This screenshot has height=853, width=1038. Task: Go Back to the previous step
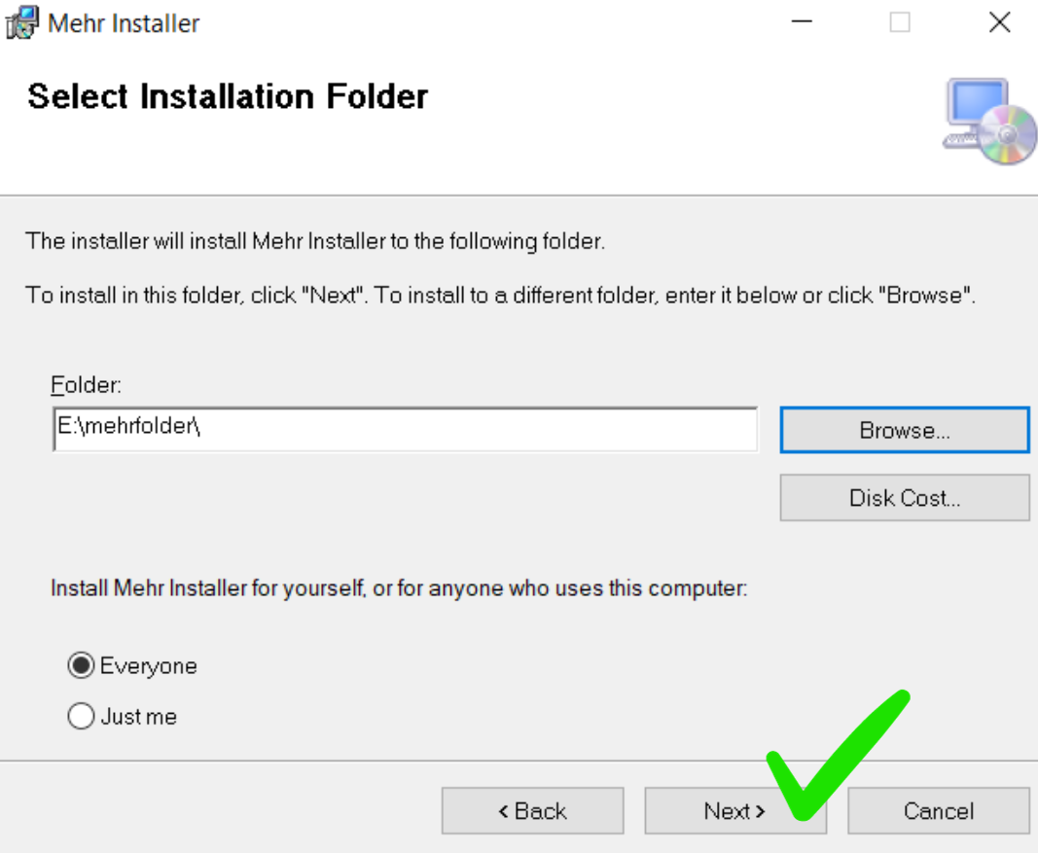[x=533, y=810]
